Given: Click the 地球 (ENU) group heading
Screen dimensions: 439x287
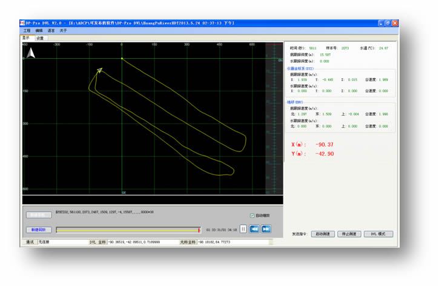Looking at the screenshot, I should point(295,102).
